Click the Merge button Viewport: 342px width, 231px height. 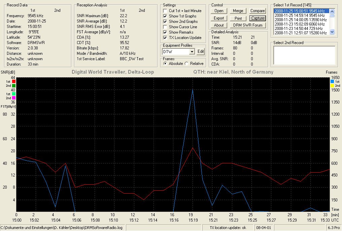[238, 11]
